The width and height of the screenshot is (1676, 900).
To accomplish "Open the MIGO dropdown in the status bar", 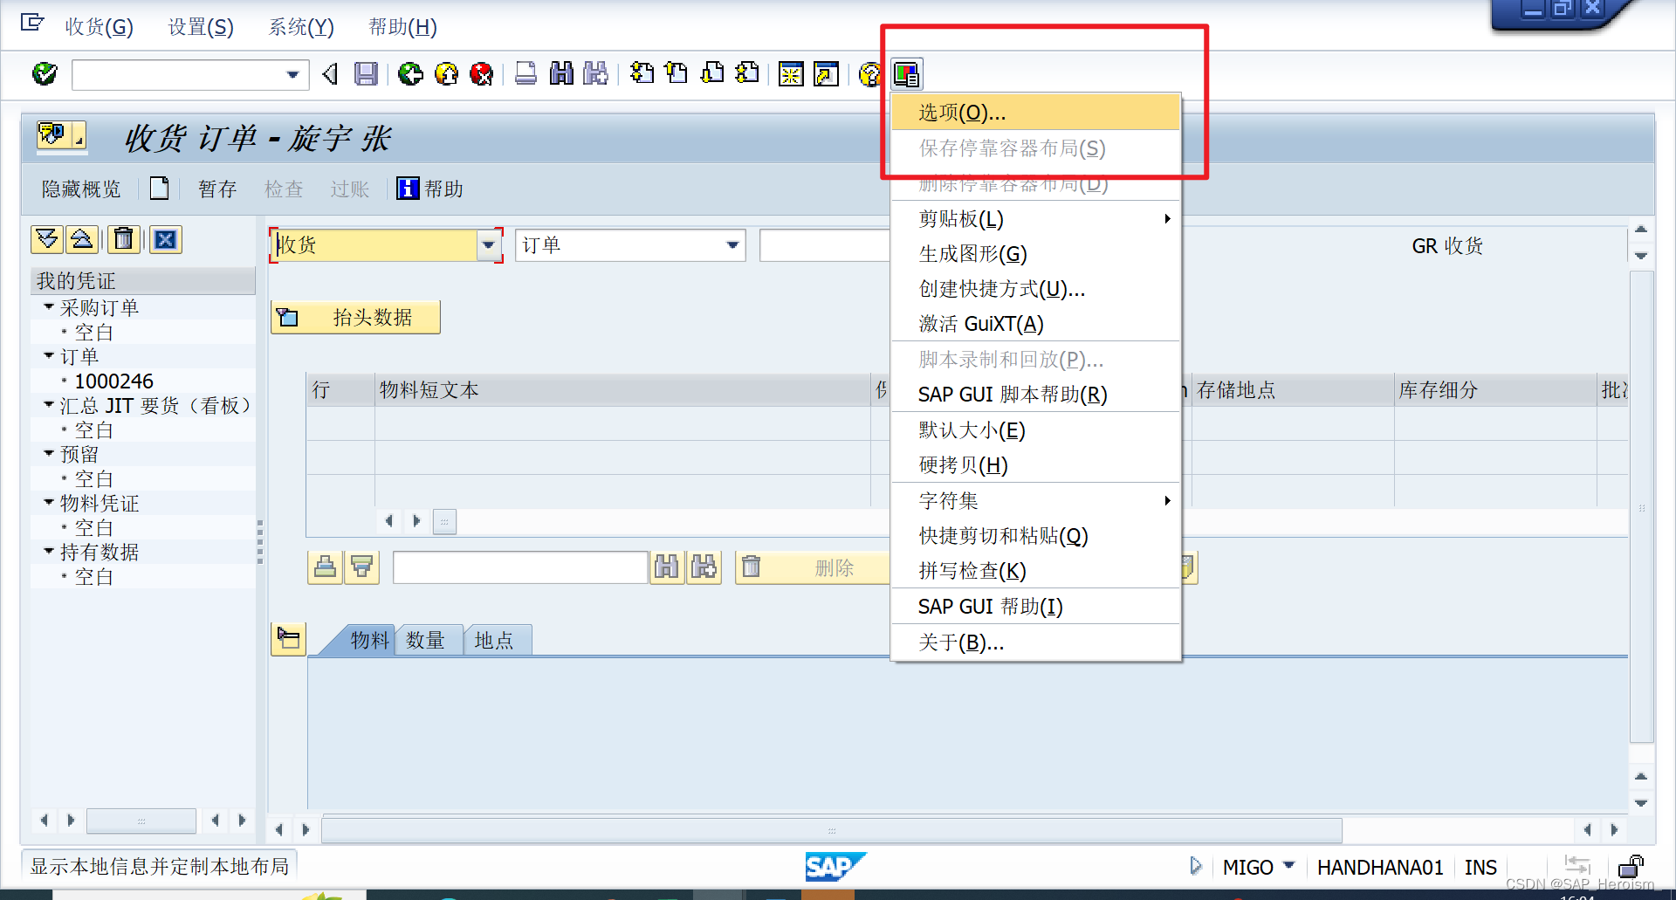I will 1289,867.
